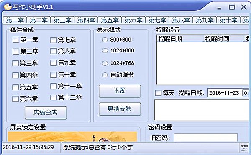Check the 第七章 checkbox
Image resolution: width=251 pixels, height=155 pixels.
coord(53,40)
